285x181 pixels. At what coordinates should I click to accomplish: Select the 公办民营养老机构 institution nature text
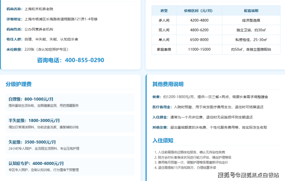pyautogui.click(x=39, y=29)
